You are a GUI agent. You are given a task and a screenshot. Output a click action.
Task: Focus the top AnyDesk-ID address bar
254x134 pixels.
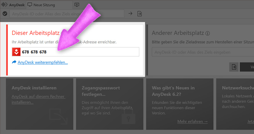(x=67, y=14)
